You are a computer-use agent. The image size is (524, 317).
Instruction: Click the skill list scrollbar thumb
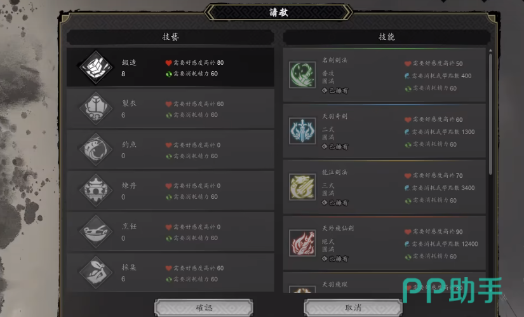[x=490, y=114]
